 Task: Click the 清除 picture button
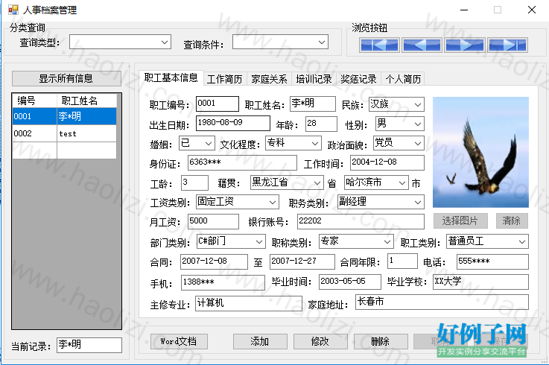click(x=512, y=220)
